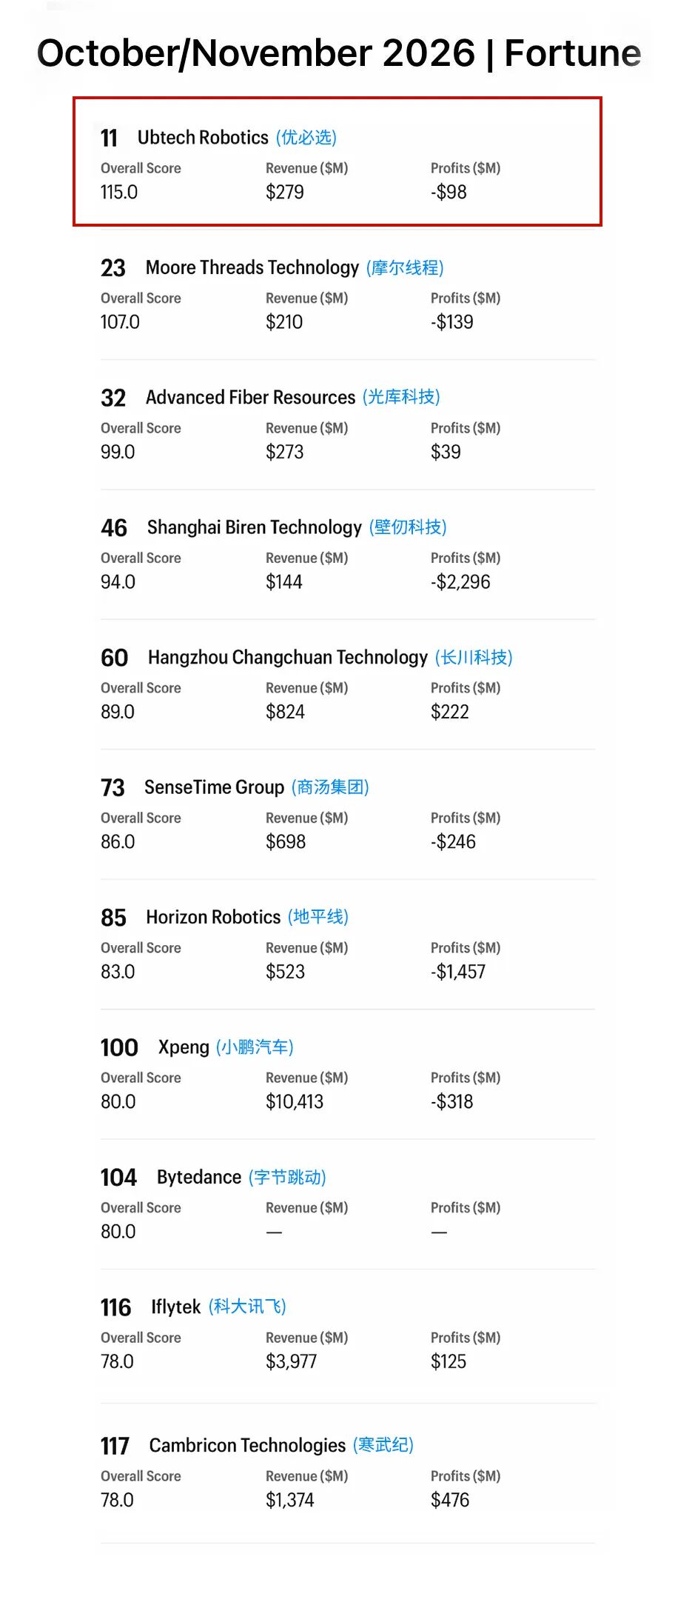This screenshot has height=1608, width=675.
Task: Open Moore Threads Technology listing
Action: click(252, 267)
